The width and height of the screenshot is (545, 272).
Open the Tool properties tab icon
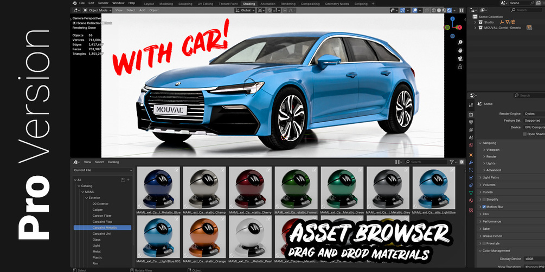[471, 105]
